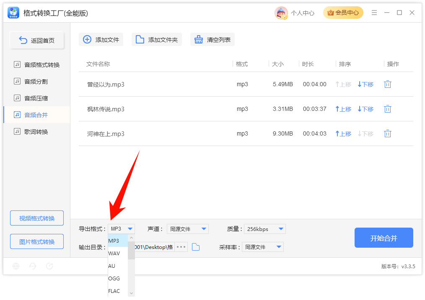The height and width of the screenshot is (300, 425).
Task: Collapse the 导出格式 MP3 dropdown
Action: 121,229
